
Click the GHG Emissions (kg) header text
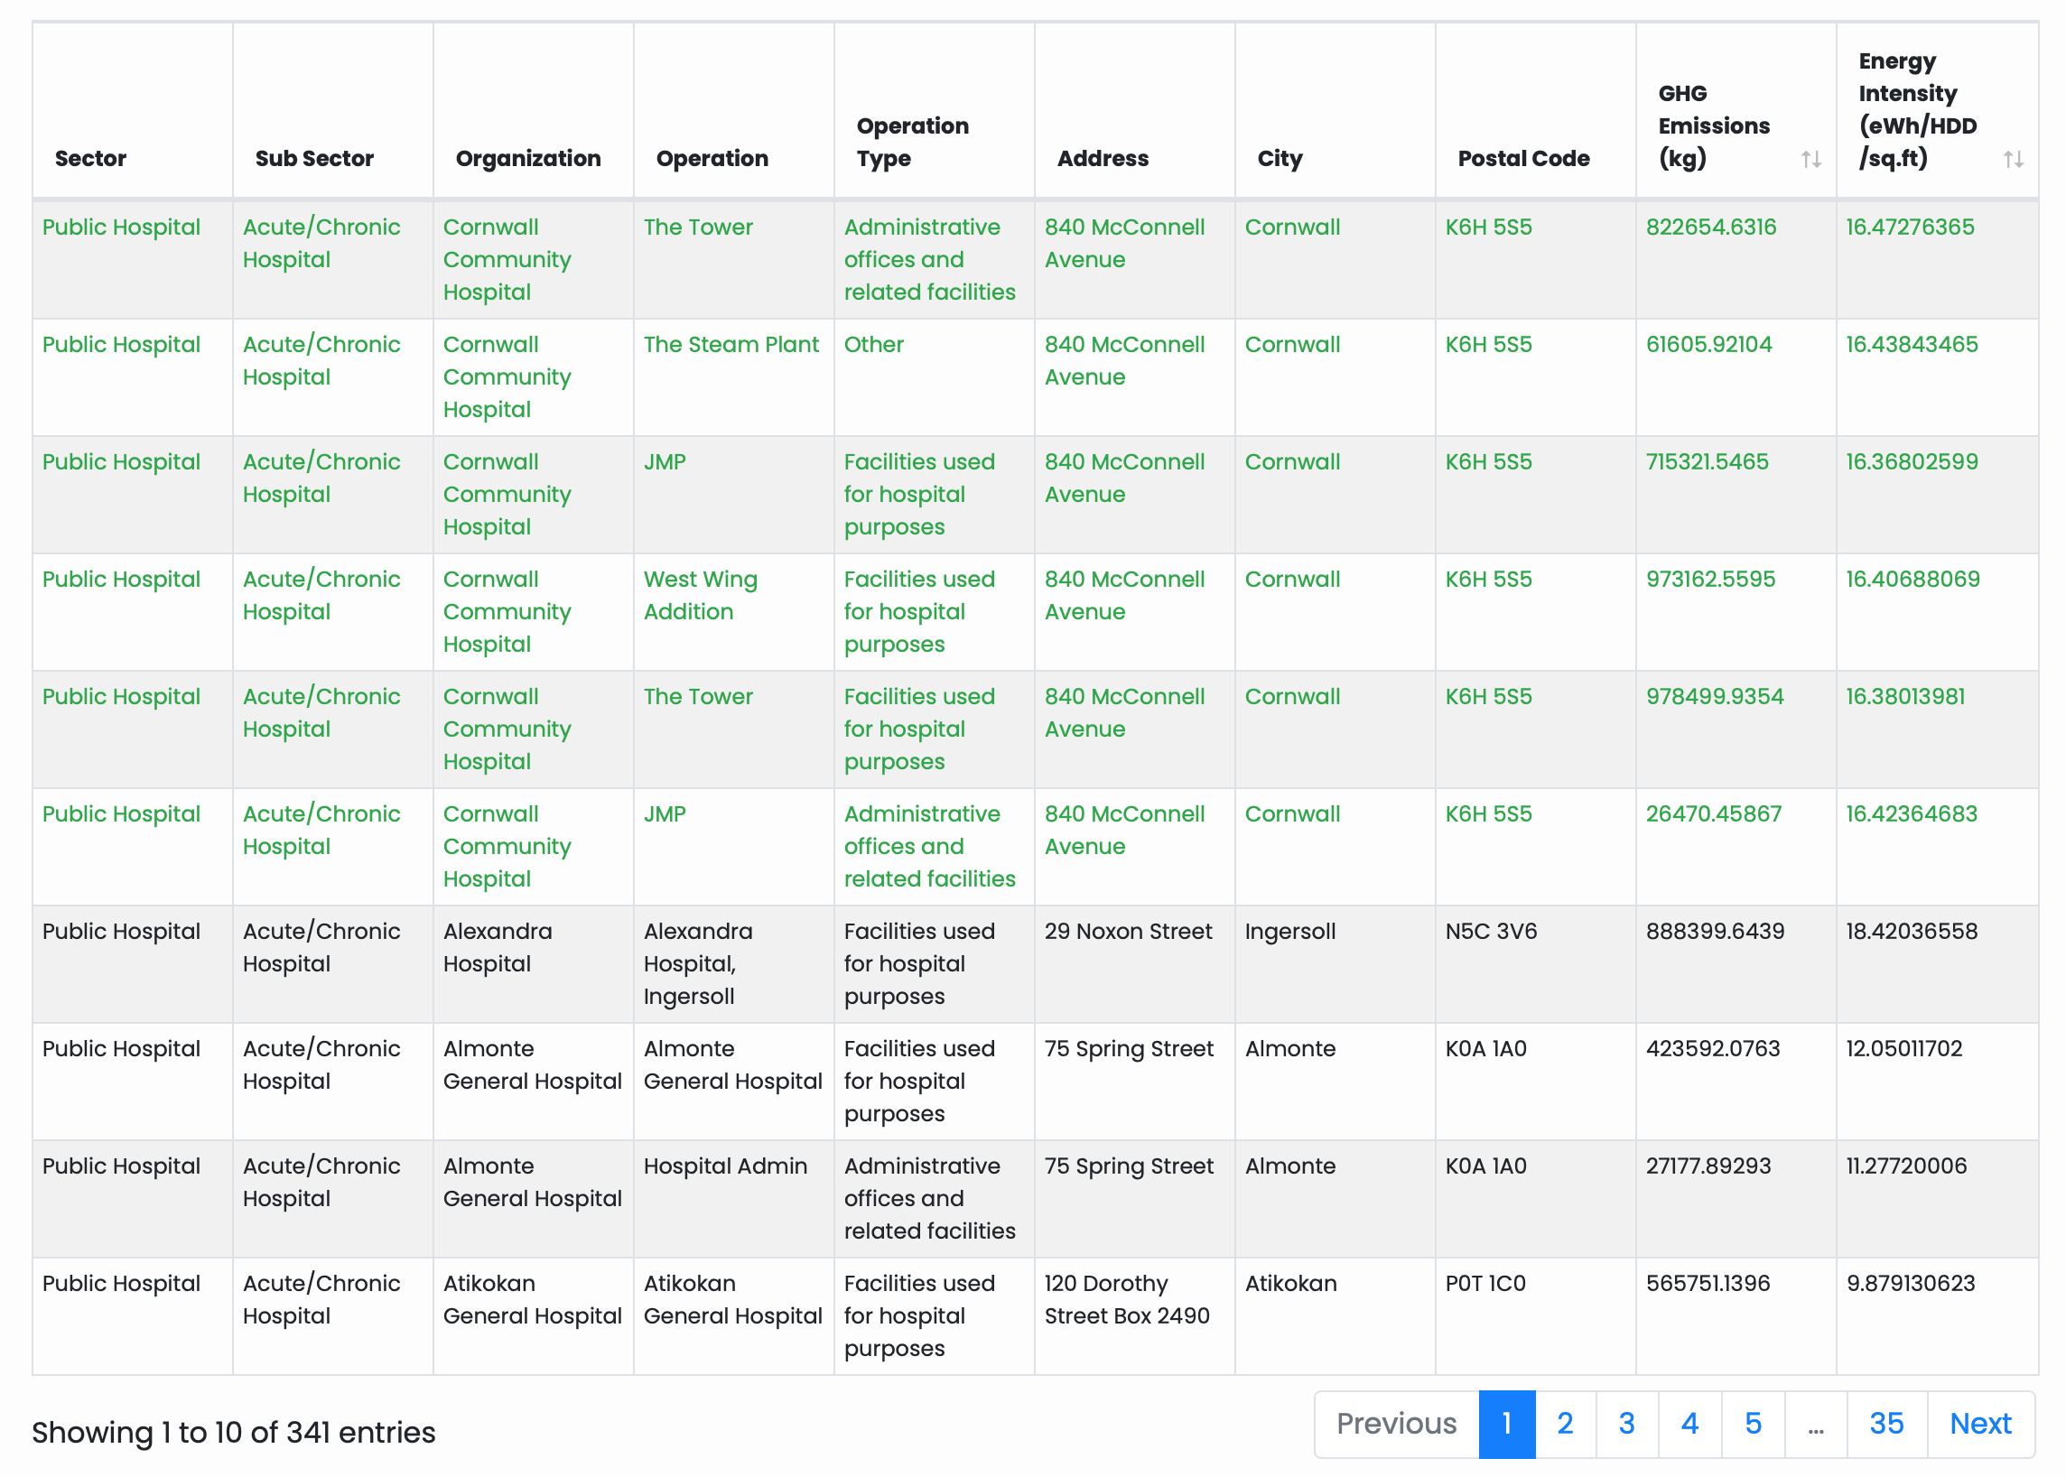point(1714,125)
